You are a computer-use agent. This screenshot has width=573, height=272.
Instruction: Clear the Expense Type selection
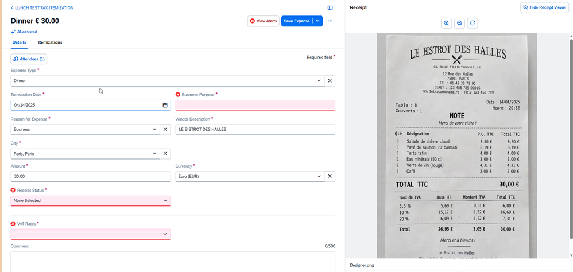[330, 81]
